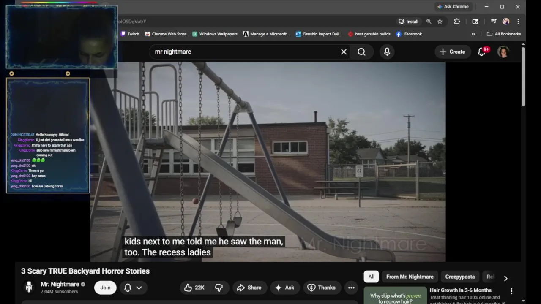
Task: Click the Install app button in address bar
Action: [x=409, y=22]
